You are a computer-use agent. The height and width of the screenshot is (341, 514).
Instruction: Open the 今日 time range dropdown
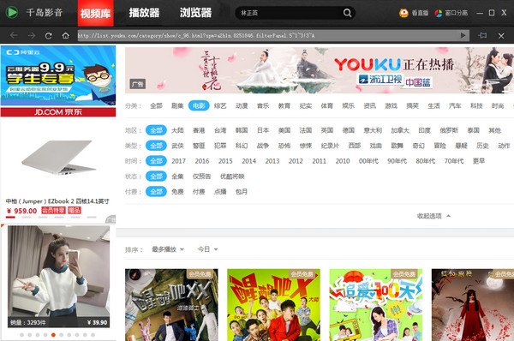click(x=208, y=249)
